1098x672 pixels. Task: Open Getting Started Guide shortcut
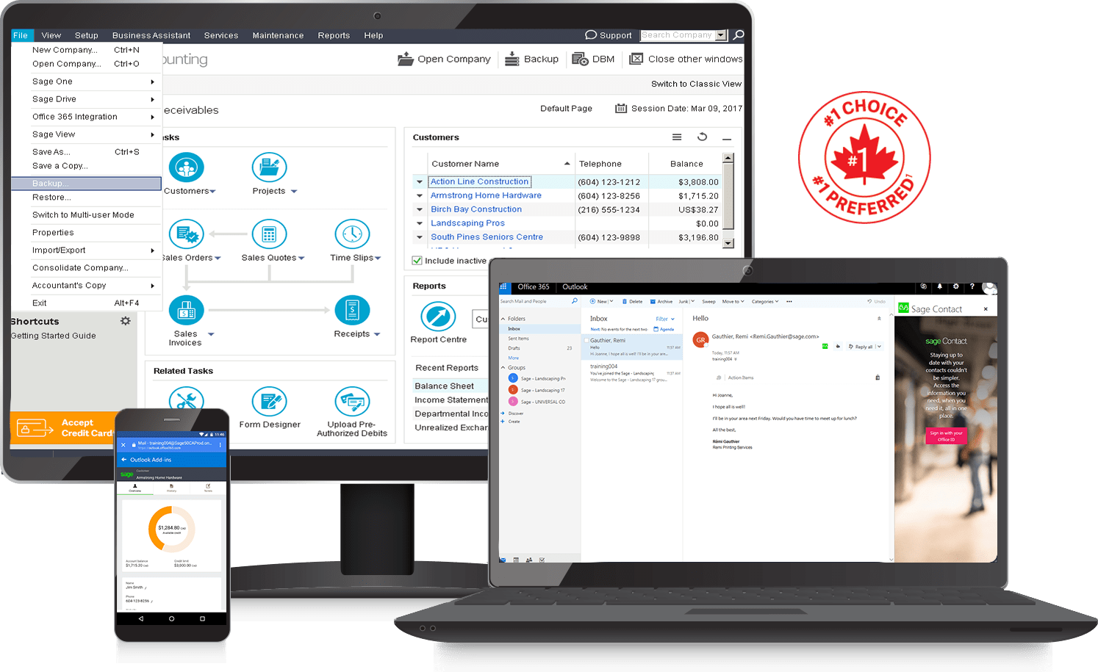pyautogui.click(x=53, y=336)
